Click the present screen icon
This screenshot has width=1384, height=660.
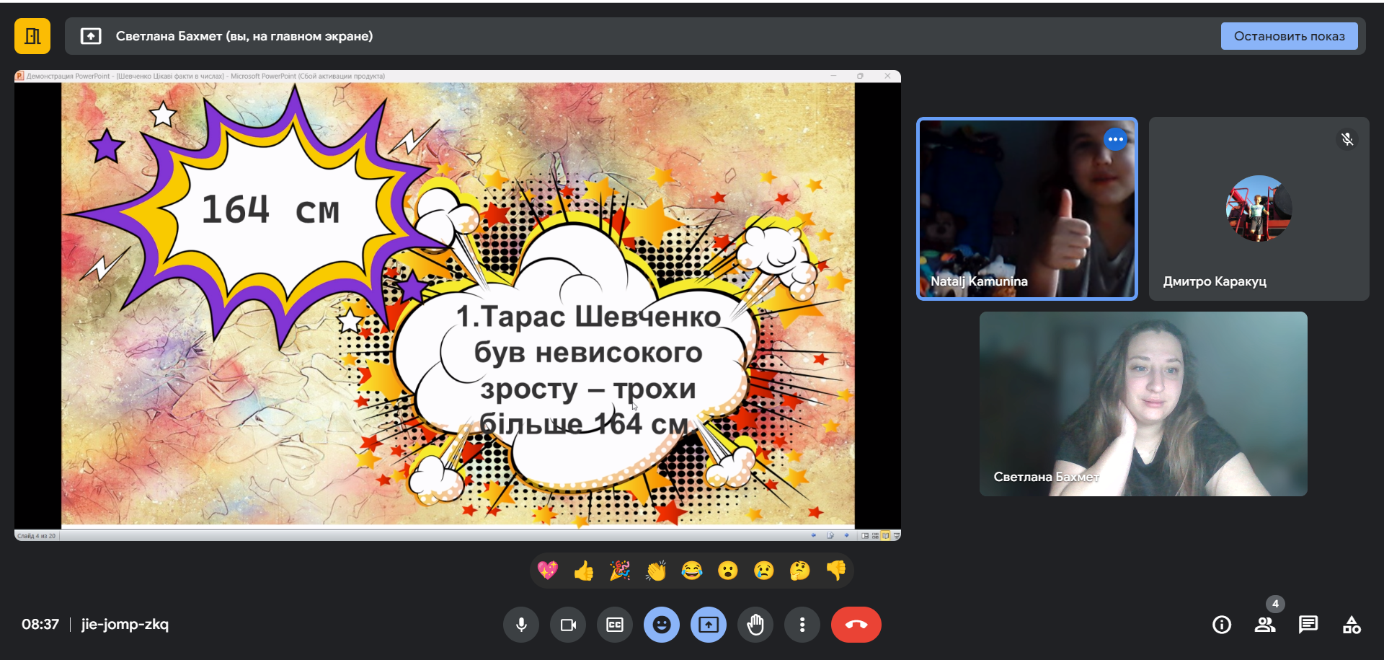(x=709, y=625)
